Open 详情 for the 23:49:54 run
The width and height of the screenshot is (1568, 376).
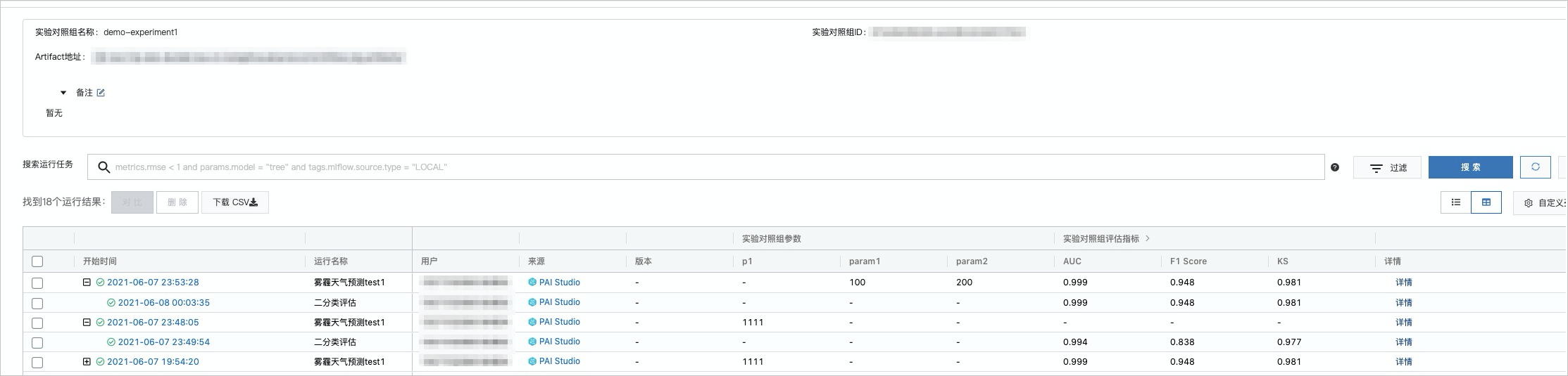pos(1404,342)
